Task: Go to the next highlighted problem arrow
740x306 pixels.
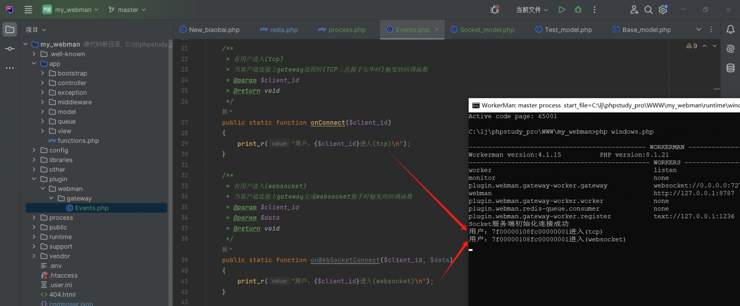Action: [715, 46]
